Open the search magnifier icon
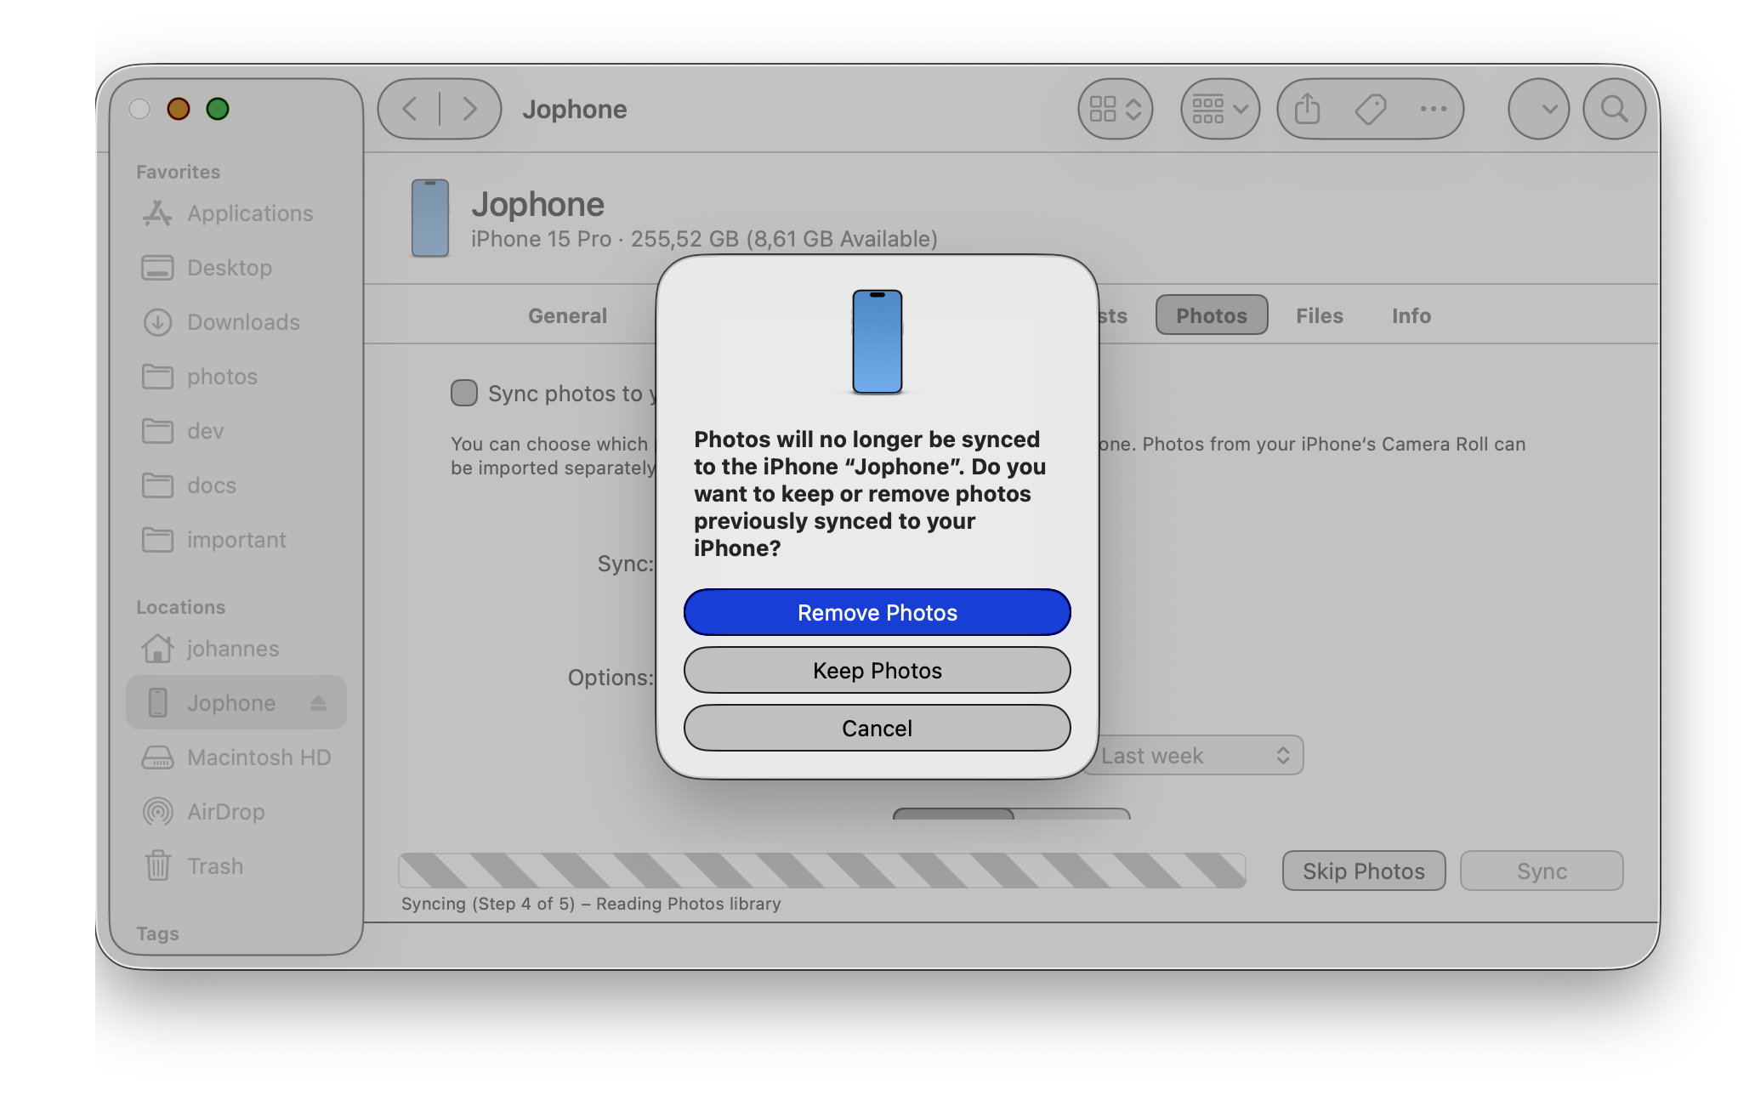Image resolution: width=1755 pixels, height=1095 pixels. 1614,109
